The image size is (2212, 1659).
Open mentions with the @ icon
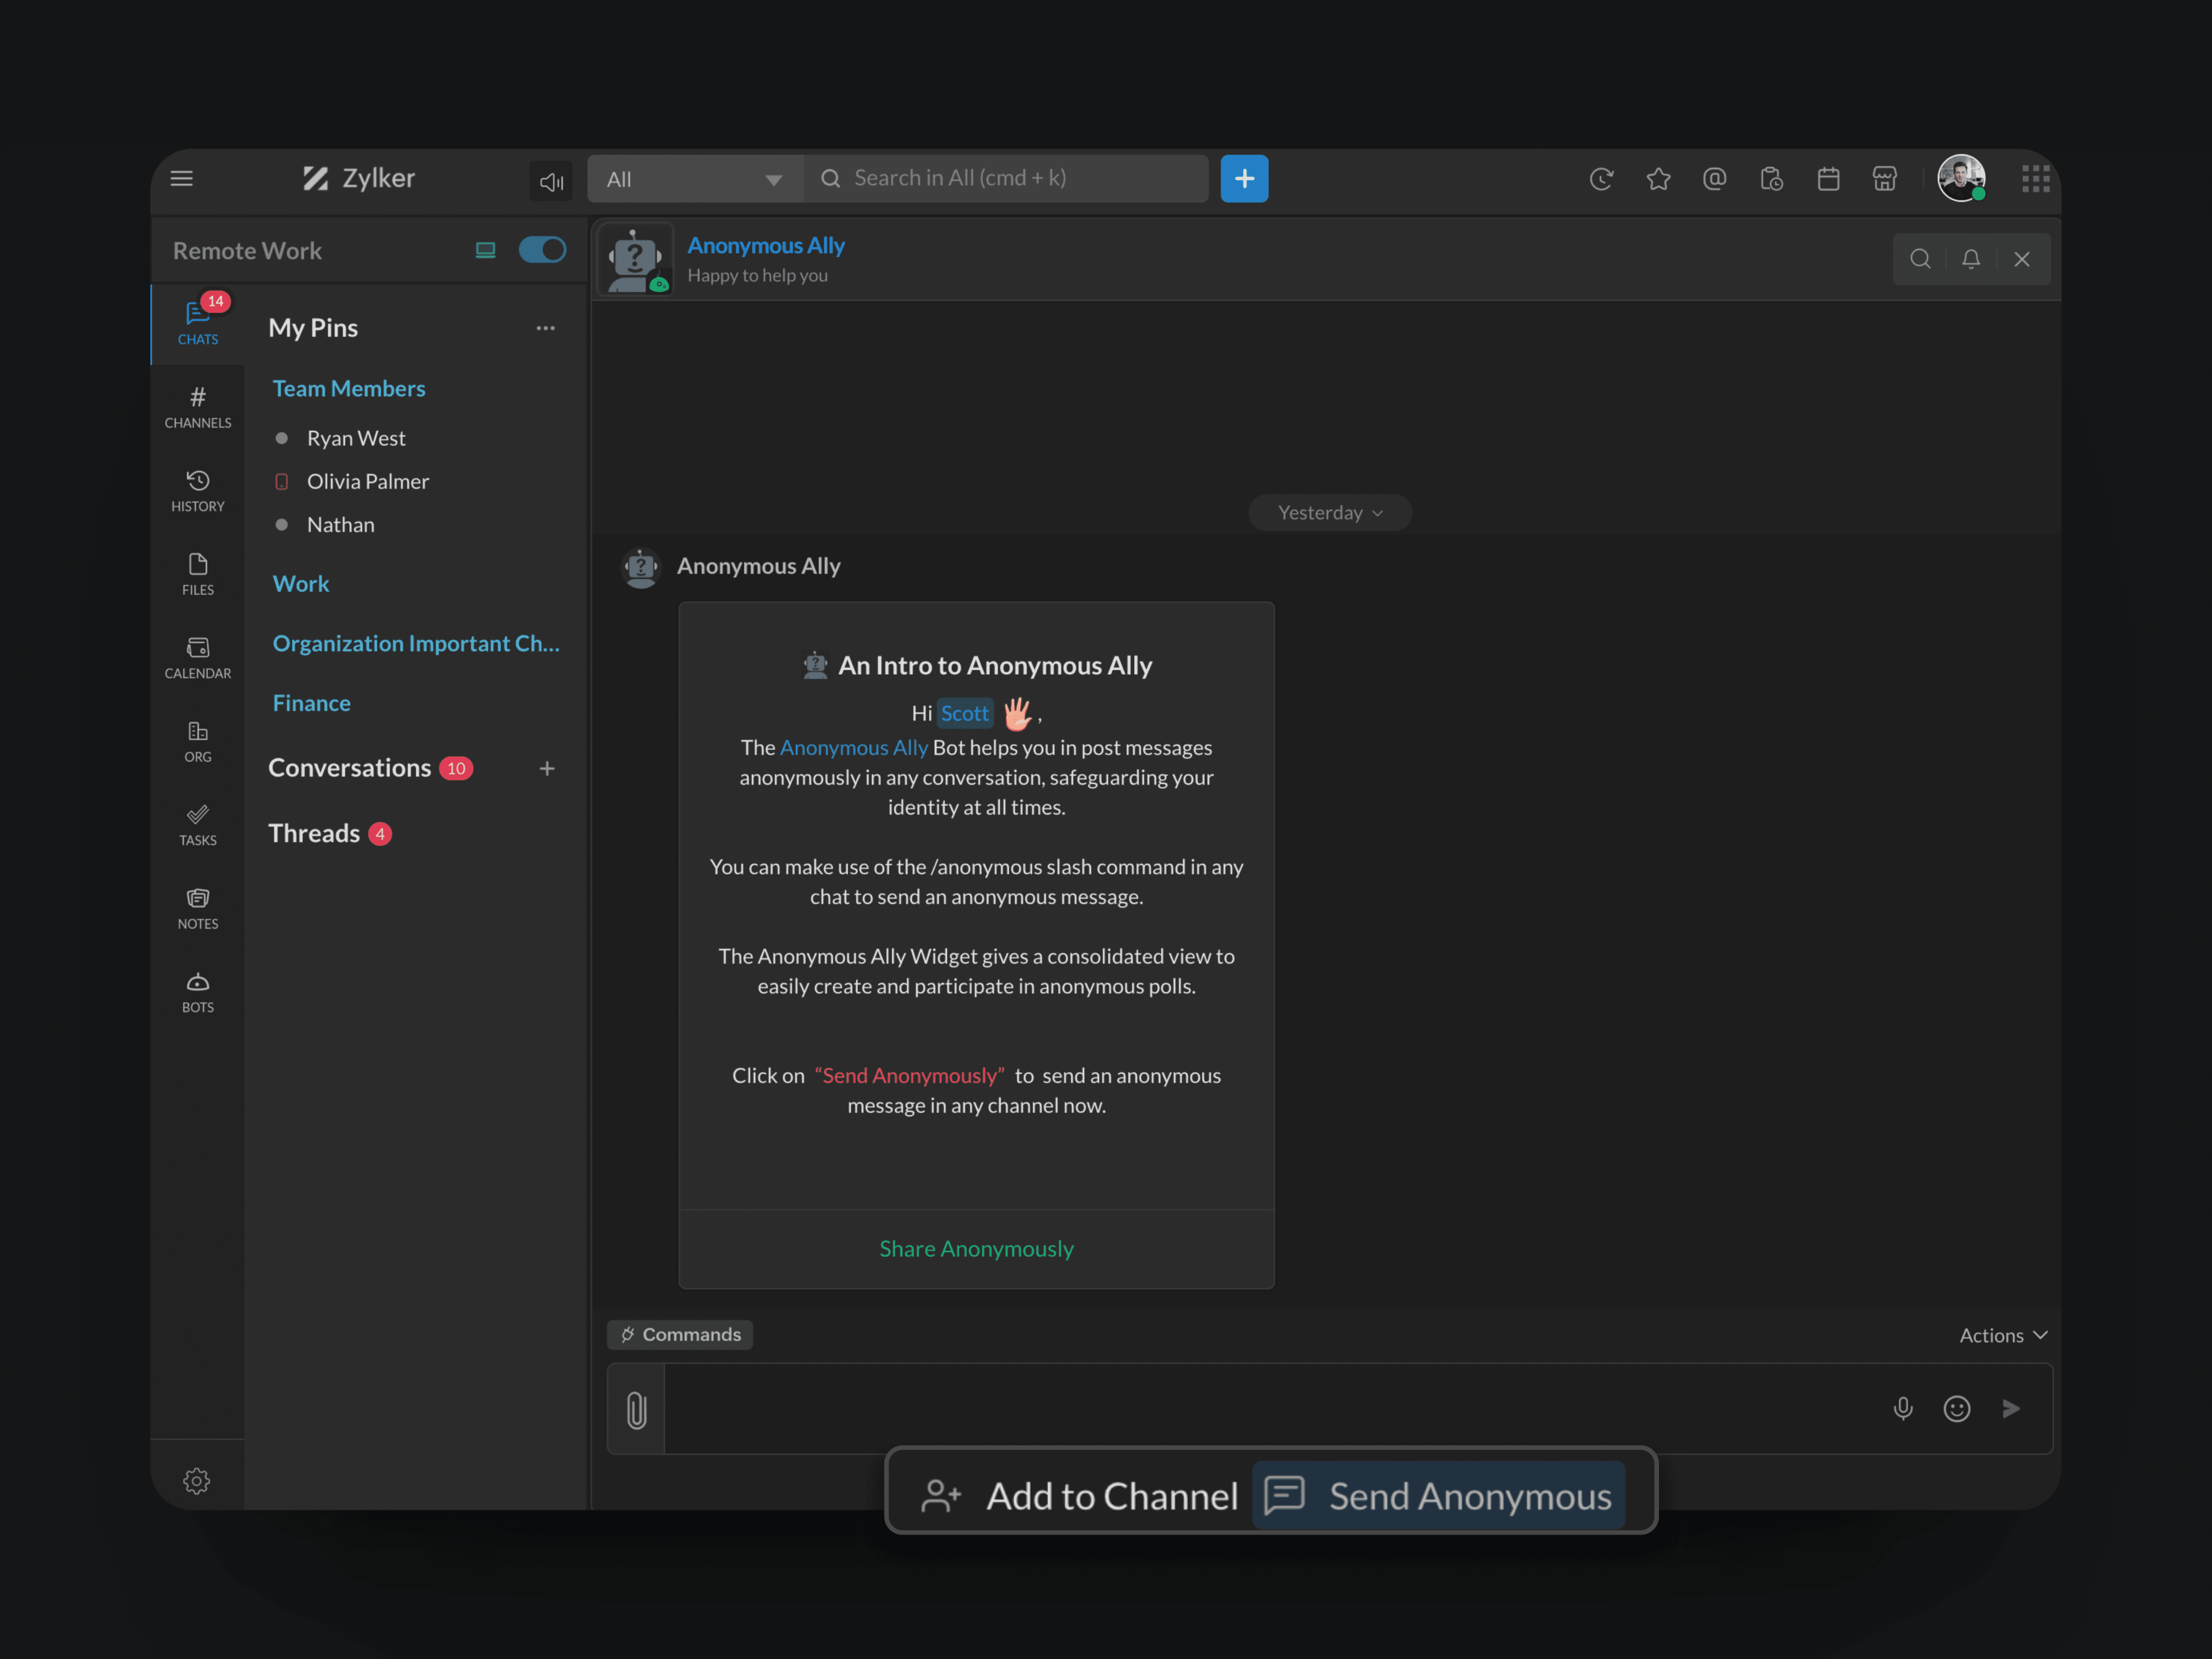[1714, 179]
